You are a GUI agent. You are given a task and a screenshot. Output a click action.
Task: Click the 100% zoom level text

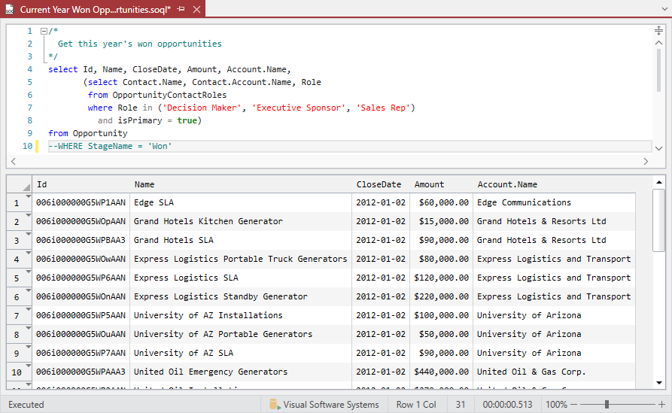pos(556,405)
